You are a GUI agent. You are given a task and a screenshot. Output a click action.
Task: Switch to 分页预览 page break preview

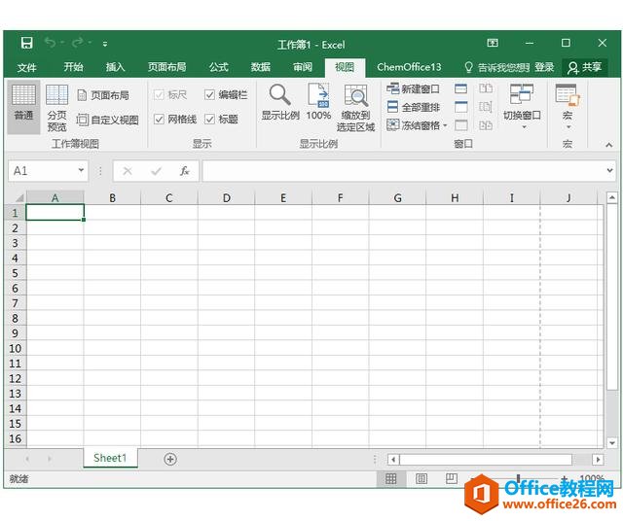point(56,108)
